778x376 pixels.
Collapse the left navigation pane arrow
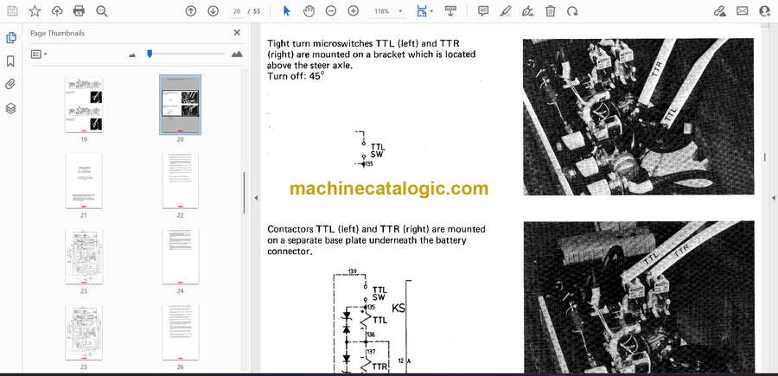(x=256, y=198)
